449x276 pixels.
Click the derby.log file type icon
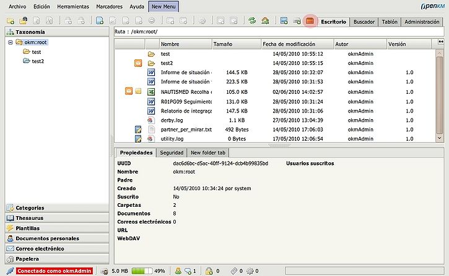click(x=151, y=120)
